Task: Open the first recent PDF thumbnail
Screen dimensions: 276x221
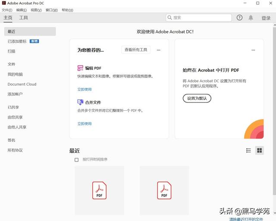Action: 100,190
